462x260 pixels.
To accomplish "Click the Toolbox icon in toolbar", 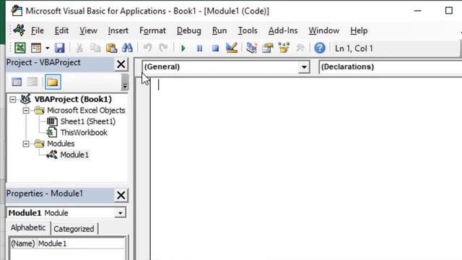I will [300, 48].
